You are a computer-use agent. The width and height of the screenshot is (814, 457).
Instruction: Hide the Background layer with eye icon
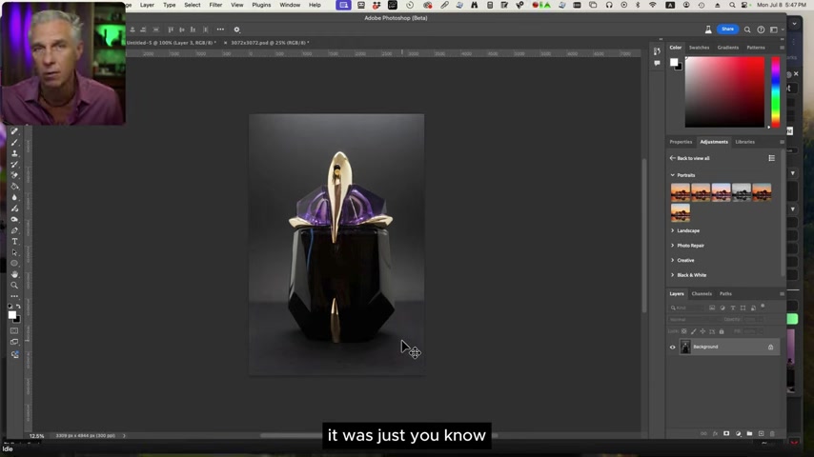672,347
